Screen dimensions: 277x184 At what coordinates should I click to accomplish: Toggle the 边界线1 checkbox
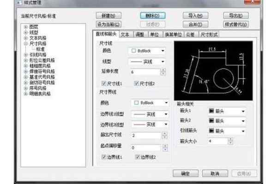(x=104, y=157)
